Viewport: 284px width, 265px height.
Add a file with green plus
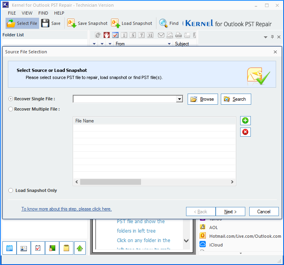point(245,120)
